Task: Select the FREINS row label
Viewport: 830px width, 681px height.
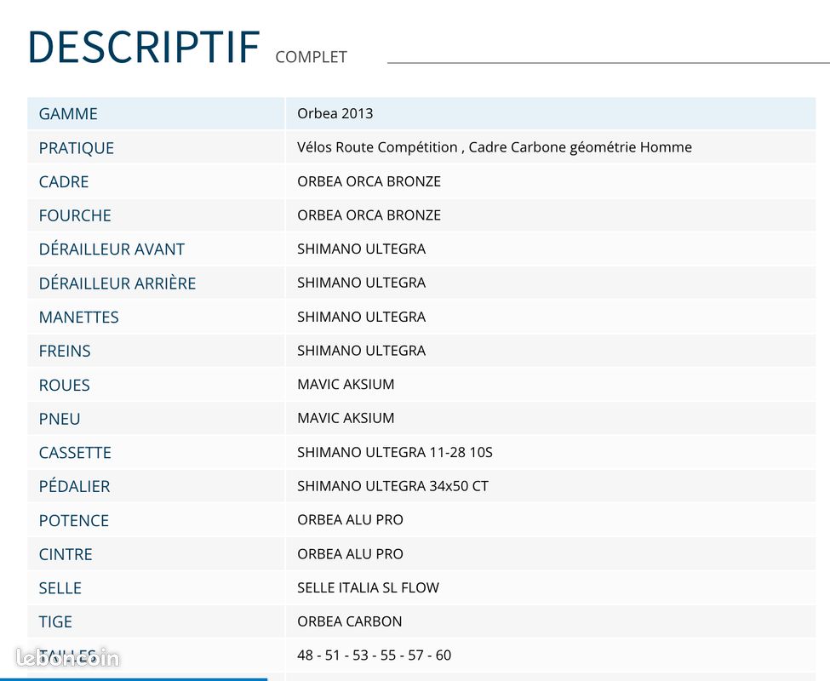Action: (65, 351)
